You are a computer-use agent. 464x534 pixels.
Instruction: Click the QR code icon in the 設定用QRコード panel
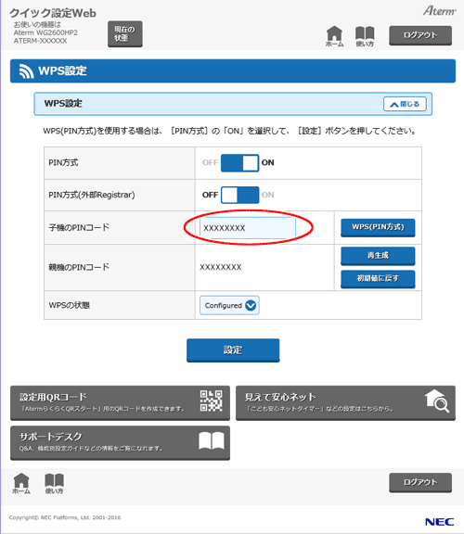click(x=211, y=400)
